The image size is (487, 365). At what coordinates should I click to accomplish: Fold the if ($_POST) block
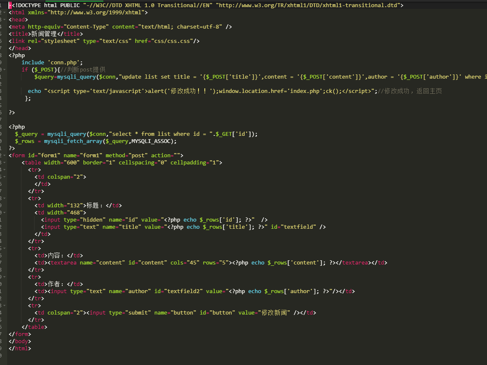[x=4, y=70]
